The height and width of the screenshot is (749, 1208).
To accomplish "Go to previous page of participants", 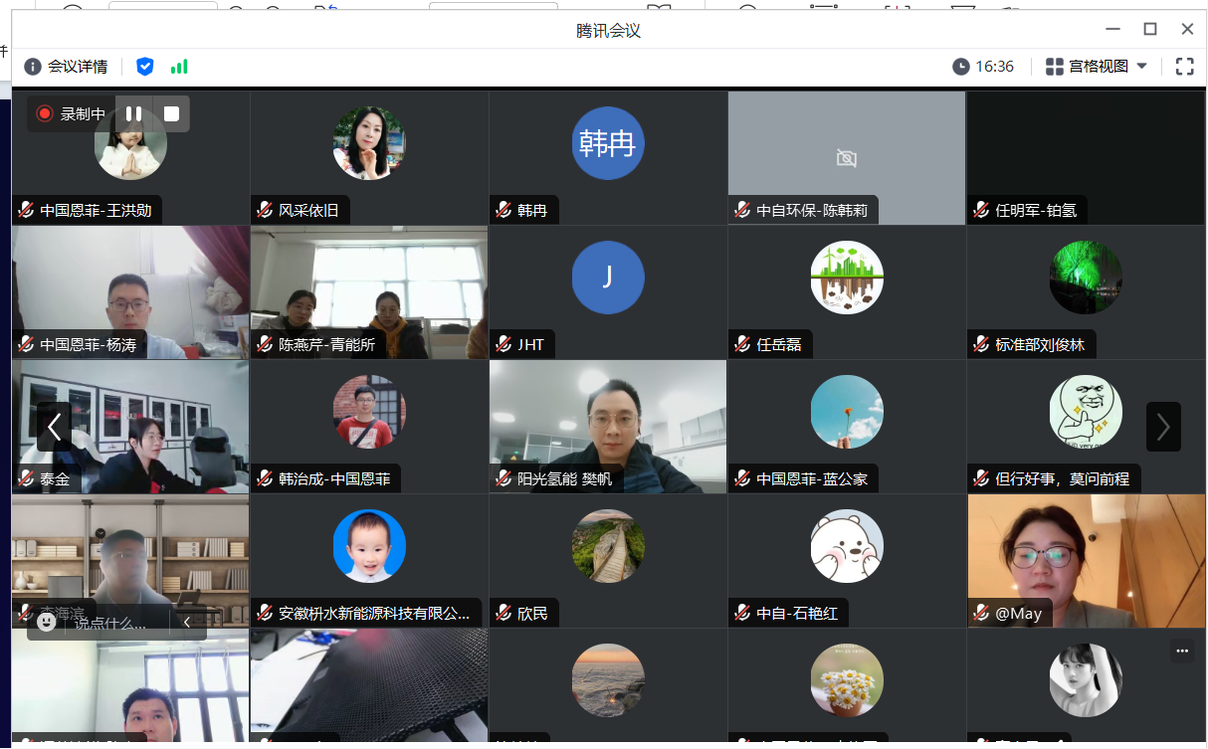I will (54, 427).
